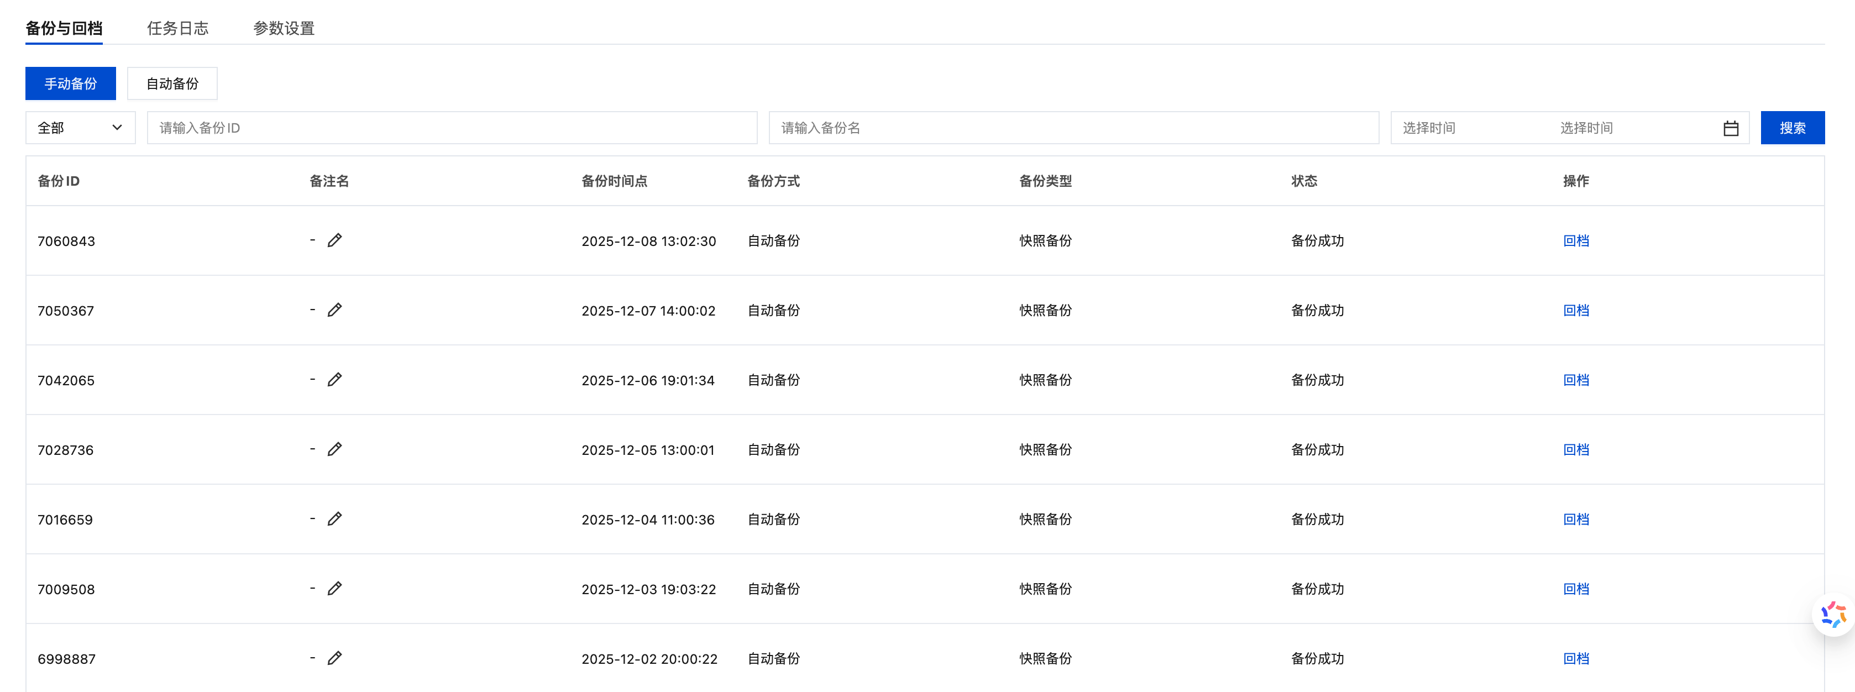Open the calendar date picker icon
The height and width of the screenshot is (692, 1855).
(x=1731, y=128)
